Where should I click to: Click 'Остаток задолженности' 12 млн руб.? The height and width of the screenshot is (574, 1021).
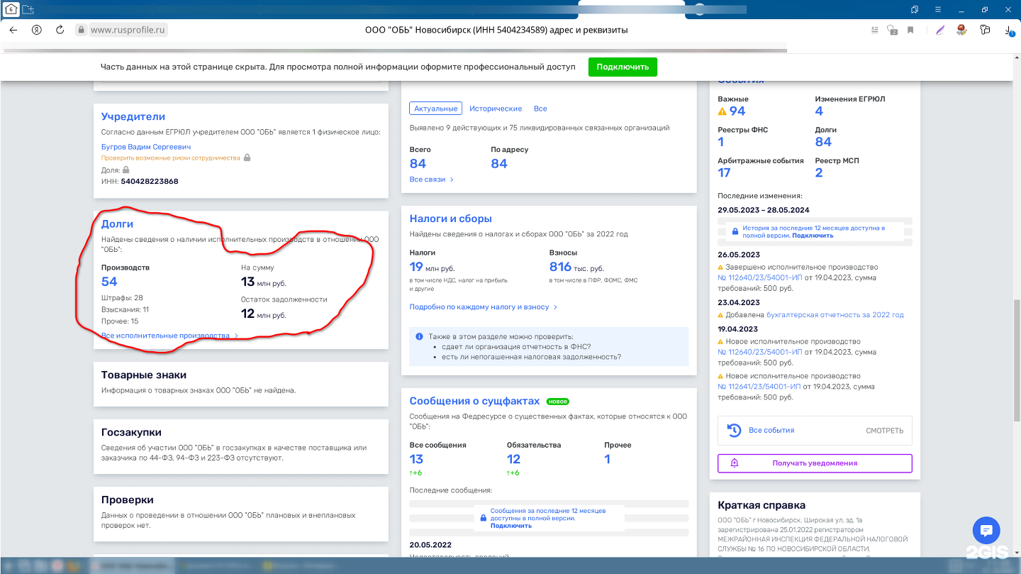(264, 314)
